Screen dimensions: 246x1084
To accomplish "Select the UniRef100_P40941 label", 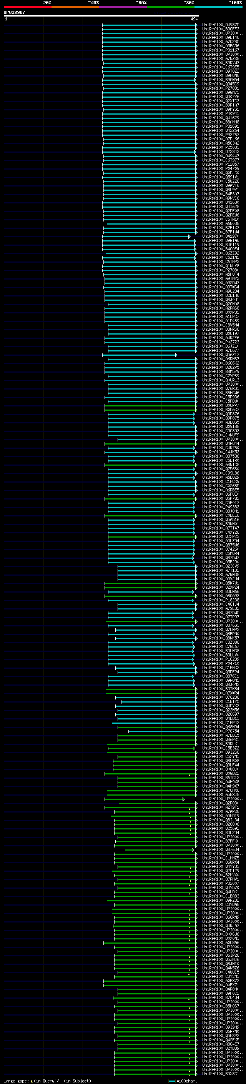I will pyautogui.click(x=221, y=113).
